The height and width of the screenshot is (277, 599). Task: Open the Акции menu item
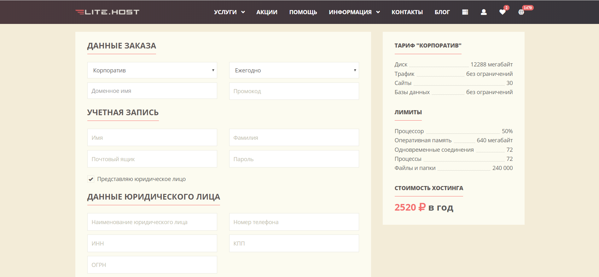coord(267,12)
